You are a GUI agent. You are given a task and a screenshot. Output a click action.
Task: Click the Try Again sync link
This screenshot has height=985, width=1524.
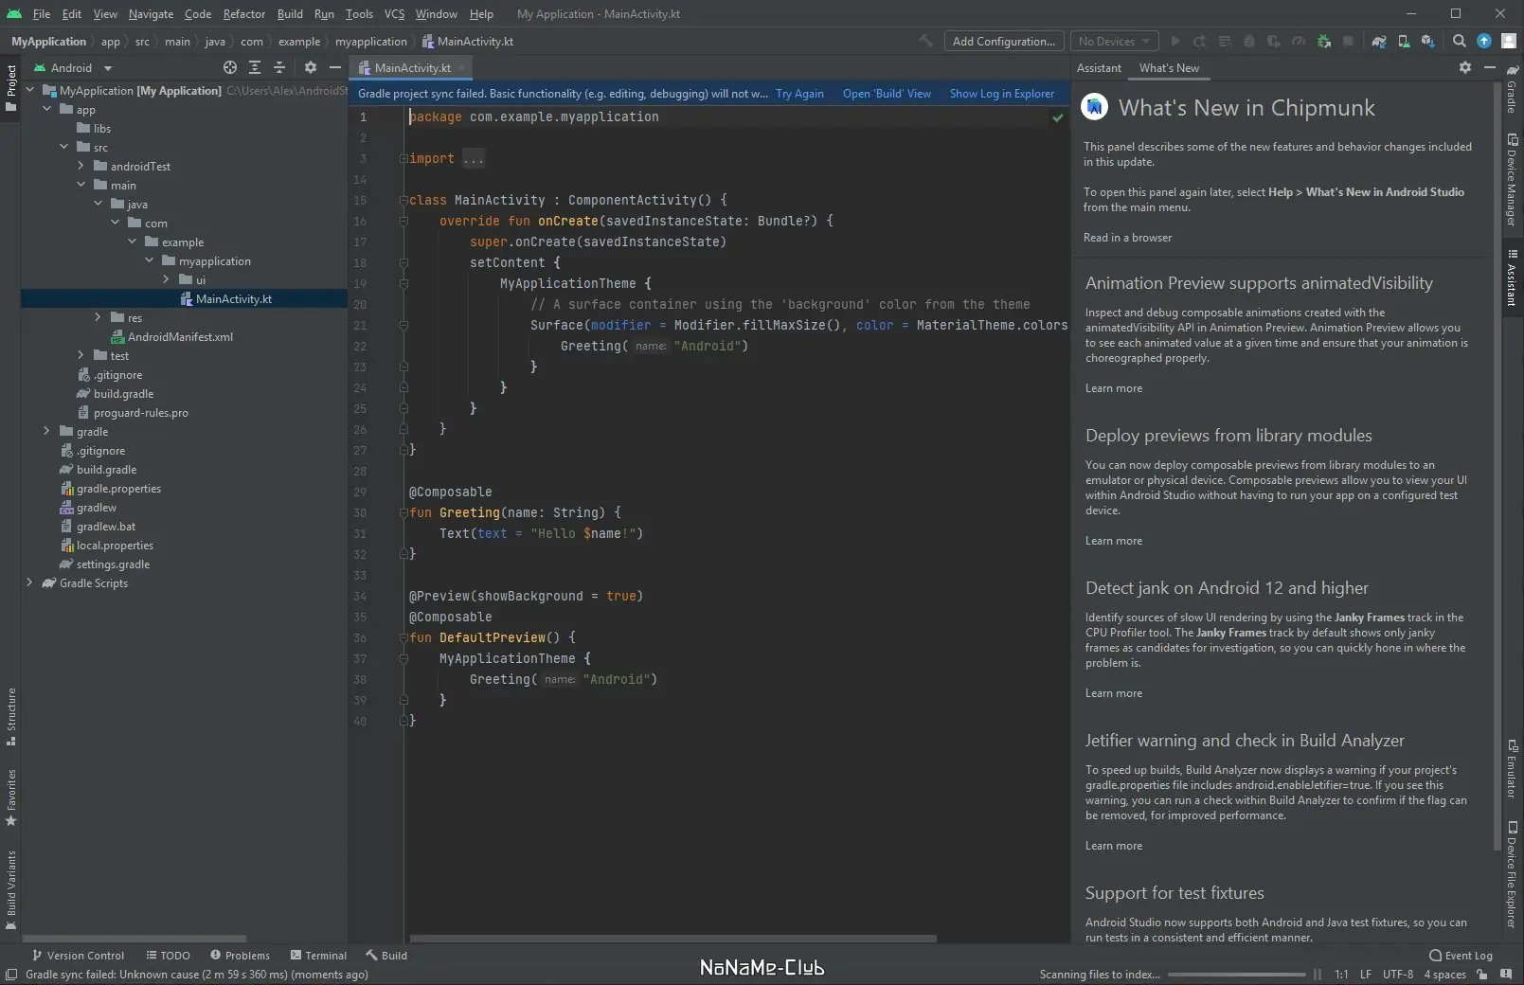[798, 94]
